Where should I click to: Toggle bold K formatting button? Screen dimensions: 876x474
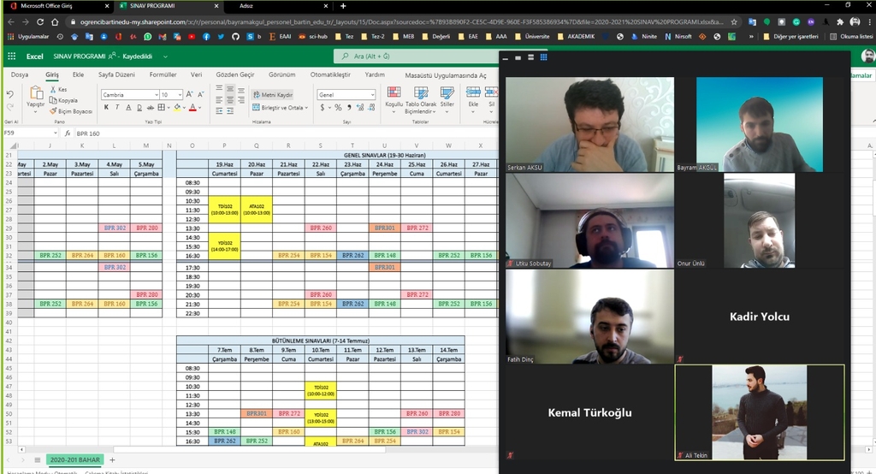pyautogui.click(x=106, y=108)
